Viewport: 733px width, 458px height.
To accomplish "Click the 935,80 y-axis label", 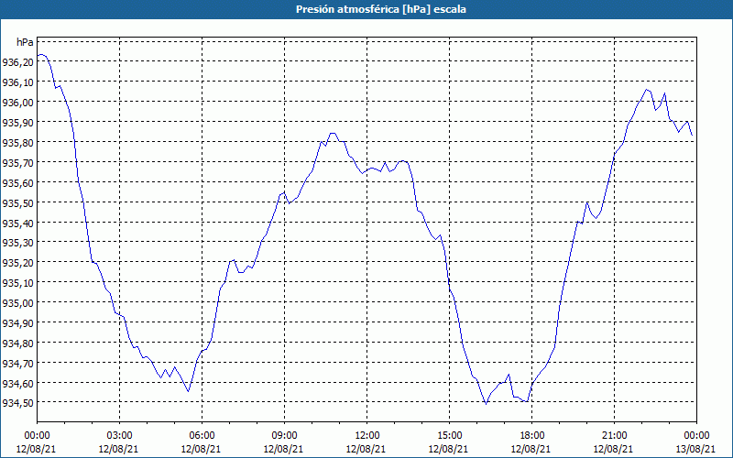I will [x=17, y=142].
